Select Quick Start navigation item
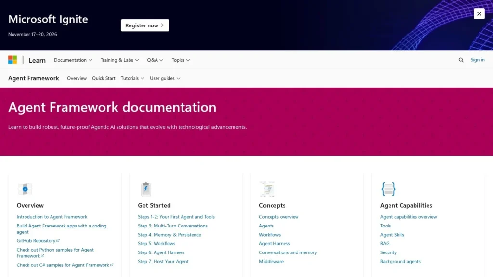The width and height of the screenshot is (493, 277). (x=104, y=78)
